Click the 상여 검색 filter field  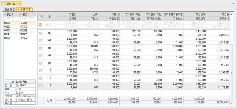[88, 23]
